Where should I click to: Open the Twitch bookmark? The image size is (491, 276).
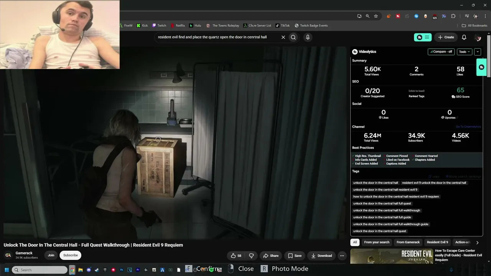pyautogui.click(x=159, y=26)
